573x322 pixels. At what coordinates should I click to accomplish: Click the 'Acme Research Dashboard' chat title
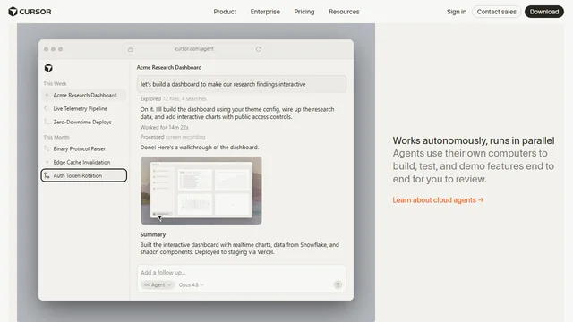(x=169, y=68)
